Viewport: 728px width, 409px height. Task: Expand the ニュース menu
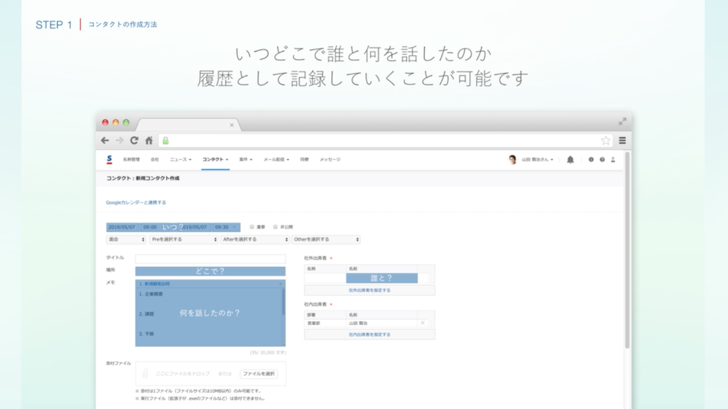click(x=181, y=160)
